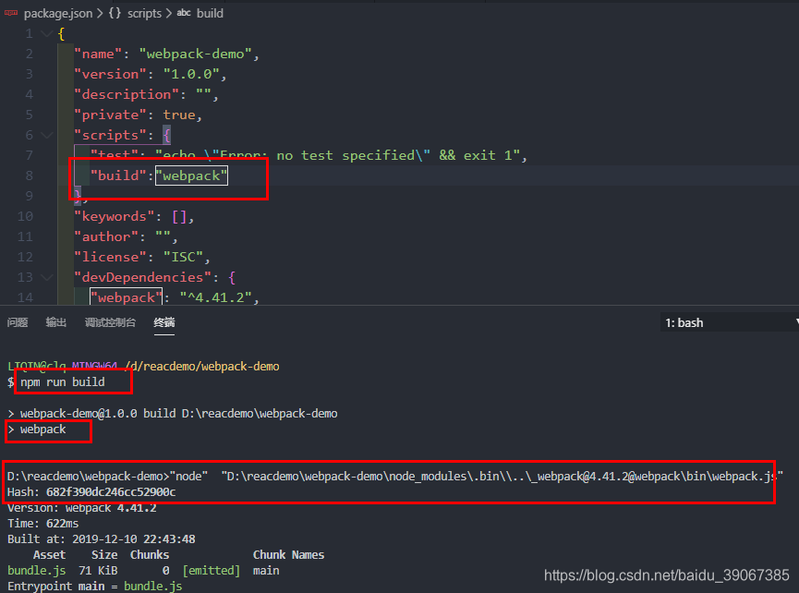799x593 pixels.
Task: Click the "webpack-demo" value on line 2
Action: click(196, 54)
